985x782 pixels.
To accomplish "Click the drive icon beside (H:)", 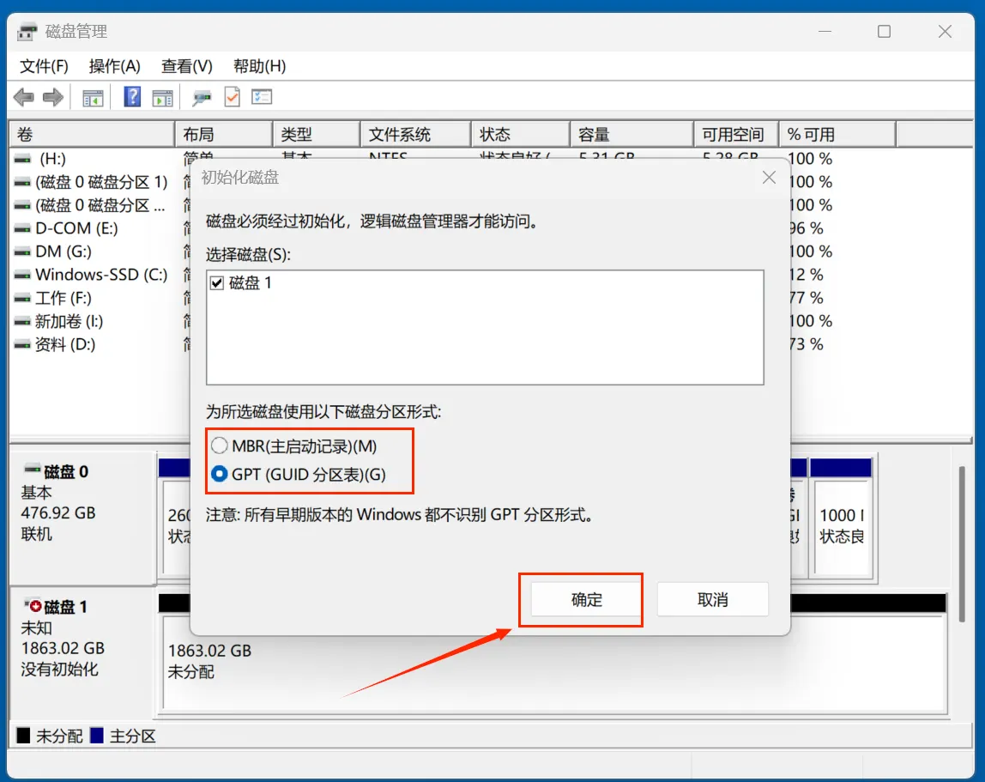I will [x=22, y=159].
